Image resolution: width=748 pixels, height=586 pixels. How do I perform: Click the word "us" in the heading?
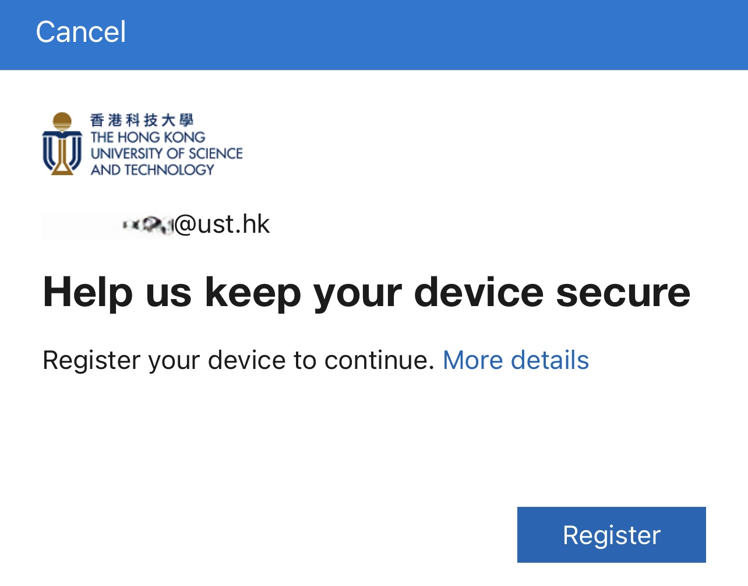pyautogui.click(x=168, y=292)
